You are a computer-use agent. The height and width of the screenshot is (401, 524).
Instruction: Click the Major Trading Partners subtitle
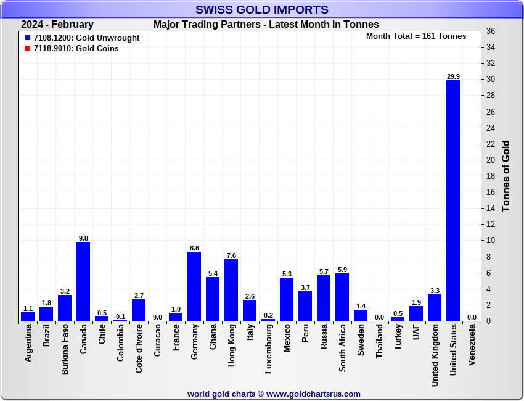tap(266, 25)
